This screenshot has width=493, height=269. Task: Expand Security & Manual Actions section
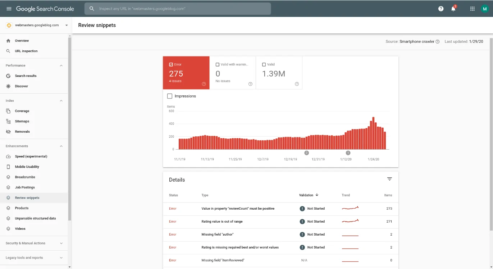click(x=61, y=243)
